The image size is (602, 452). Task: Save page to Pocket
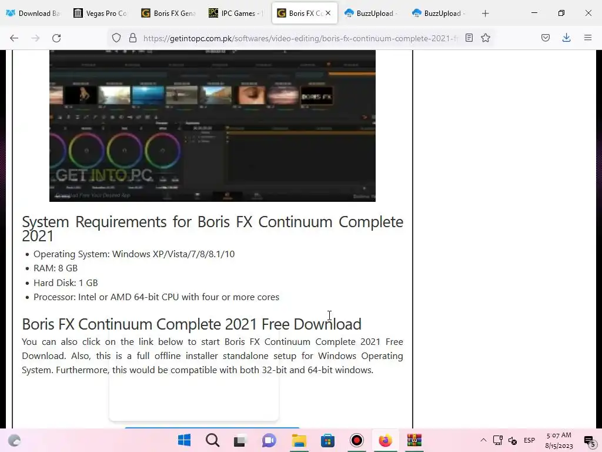[x=546, y=38]
